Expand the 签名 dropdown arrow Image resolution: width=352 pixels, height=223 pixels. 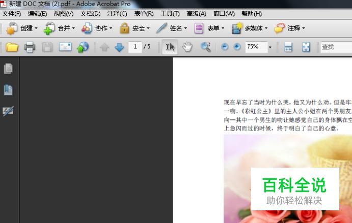coord(185,28)
